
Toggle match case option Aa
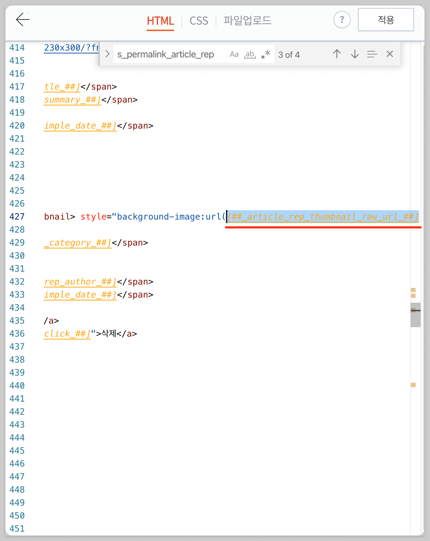point(234,55)
